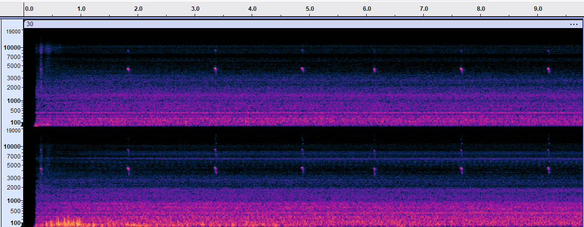Click 100 on the upper channel frequency scale
Viewport: 584px width, 227px height.
[16, 123]
